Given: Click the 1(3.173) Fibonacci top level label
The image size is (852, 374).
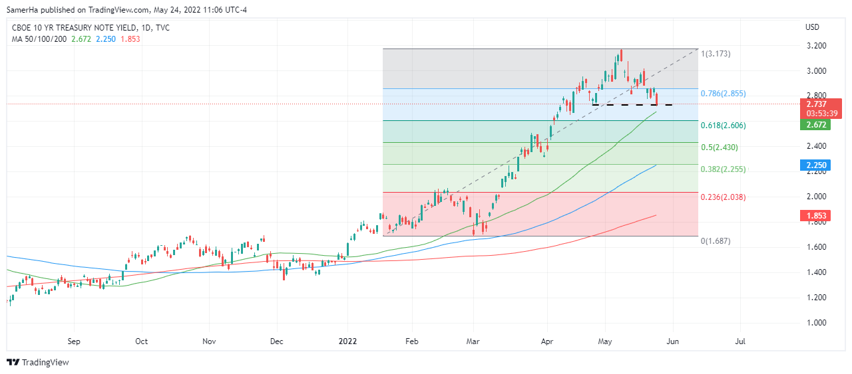Looking at the screenshot, I should [x=716, y=54].
